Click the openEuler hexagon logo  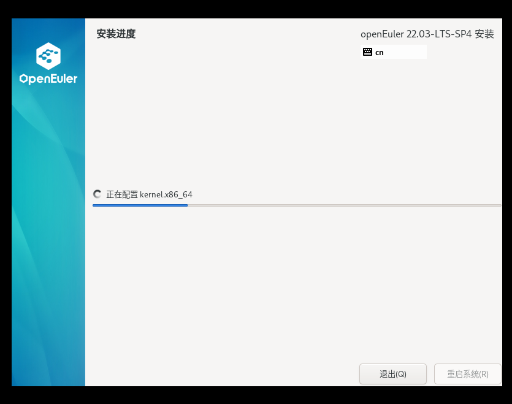(48, 56)
